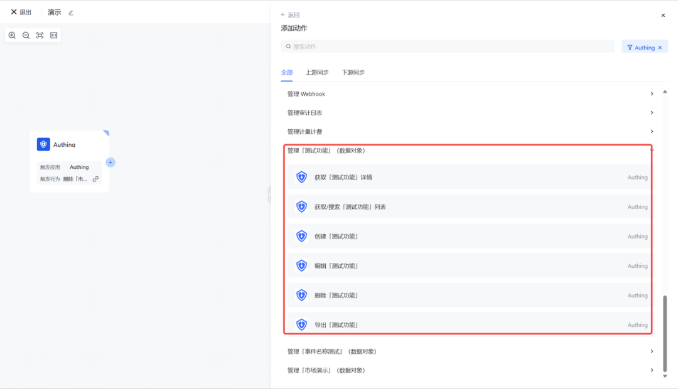Click the Authing node title text
The height and width of the screenshot is (389, 678).
[65, 145]
